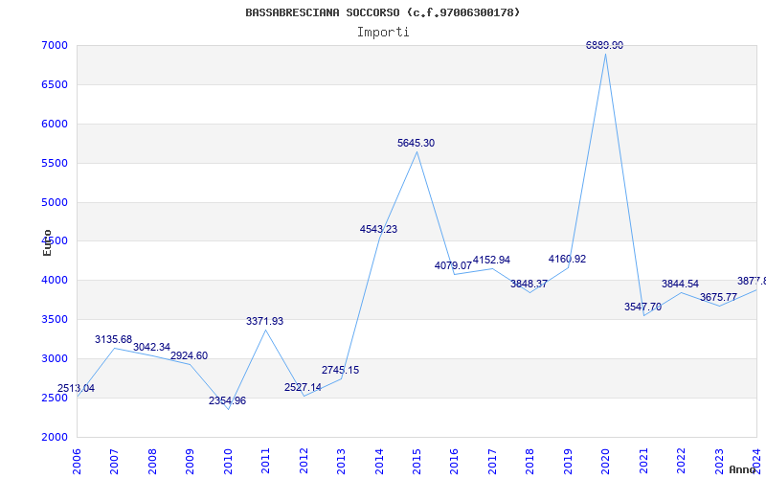Click the 3844.54 value label
Viewport: 766px width, 479px height.
[x=681, y=284]
